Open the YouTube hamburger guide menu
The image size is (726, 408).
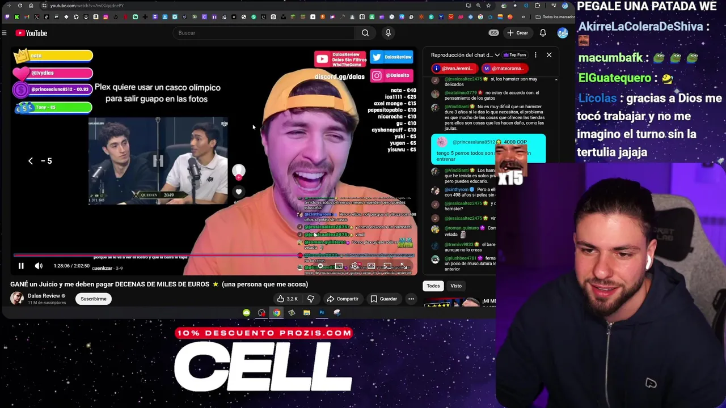pyautogui.click(x=4, y=33)
